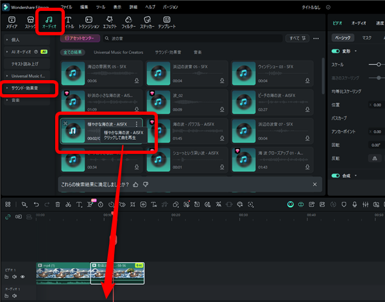Select the Universal Music for Creators filter

coord(119,51)
